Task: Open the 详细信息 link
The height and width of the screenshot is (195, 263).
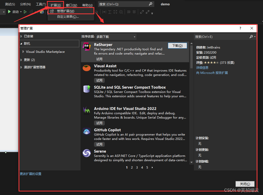Action: pos(202,68)
